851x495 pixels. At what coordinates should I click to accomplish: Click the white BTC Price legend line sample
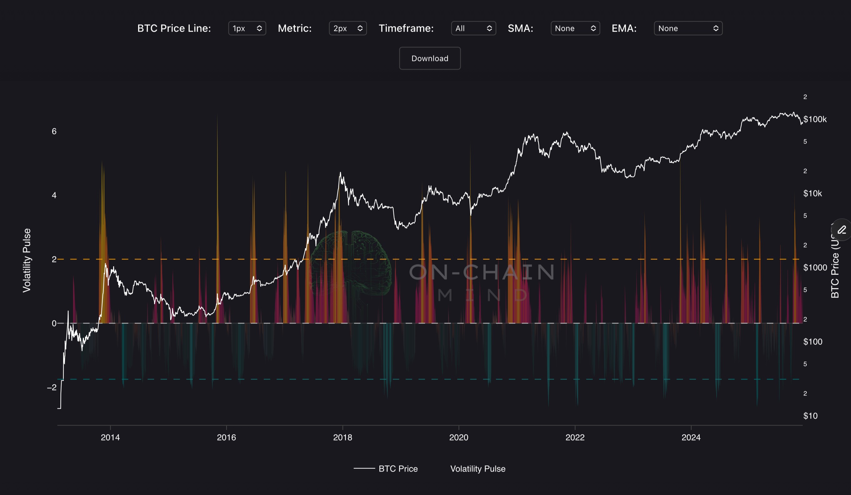364,469
